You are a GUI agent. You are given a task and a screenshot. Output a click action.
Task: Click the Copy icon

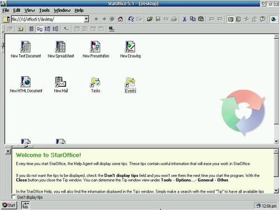tap(193, 19)
